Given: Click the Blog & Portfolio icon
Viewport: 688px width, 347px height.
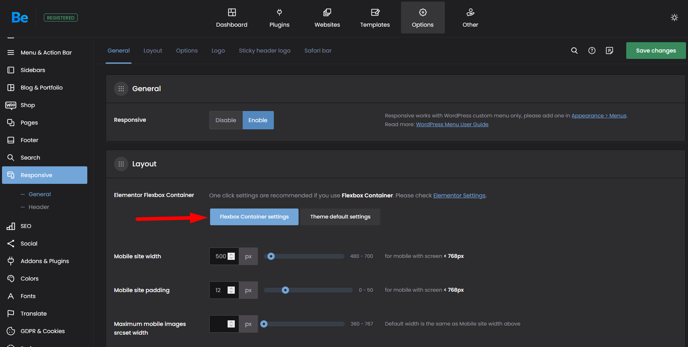Looking at the screenshot, I should point(11,88).
